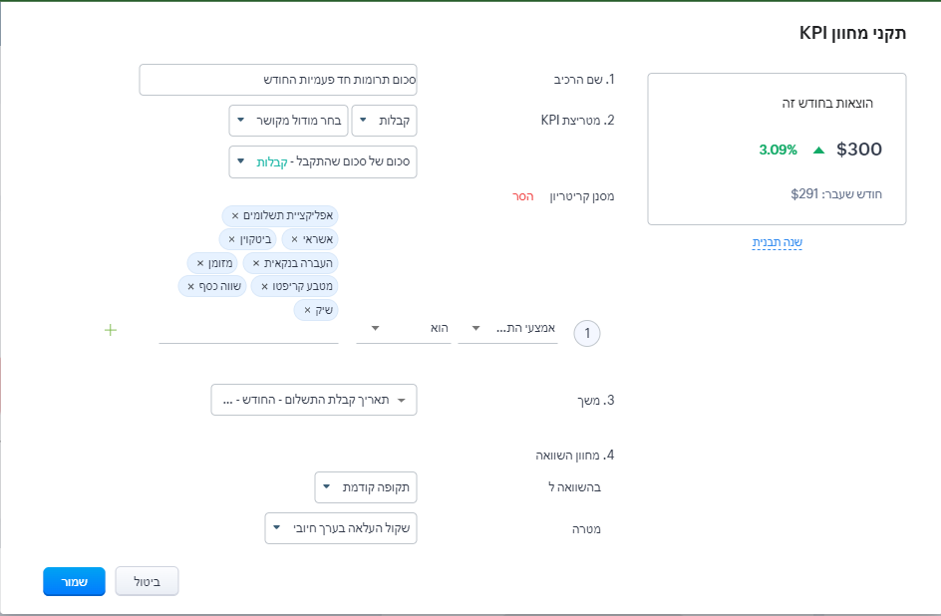This screenshot has width=941, height=616.
Task: Add new criterion with green plus
Action: (x=111, y=330)
